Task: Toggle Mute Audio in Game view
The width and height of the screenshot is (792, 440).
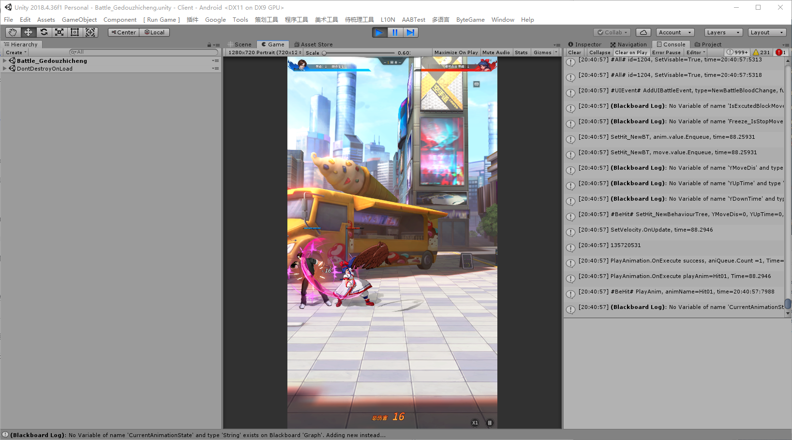Action: point(496,52)
